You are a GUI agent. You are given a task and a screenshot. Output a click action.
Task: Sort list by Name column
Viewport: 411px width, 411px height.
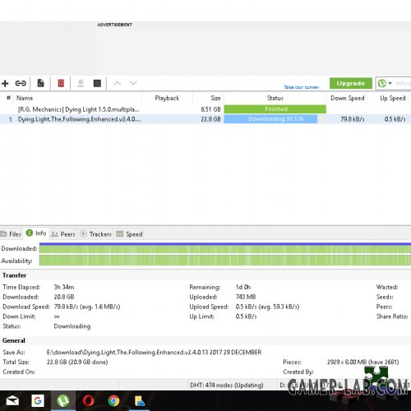(x=25, y=98)
